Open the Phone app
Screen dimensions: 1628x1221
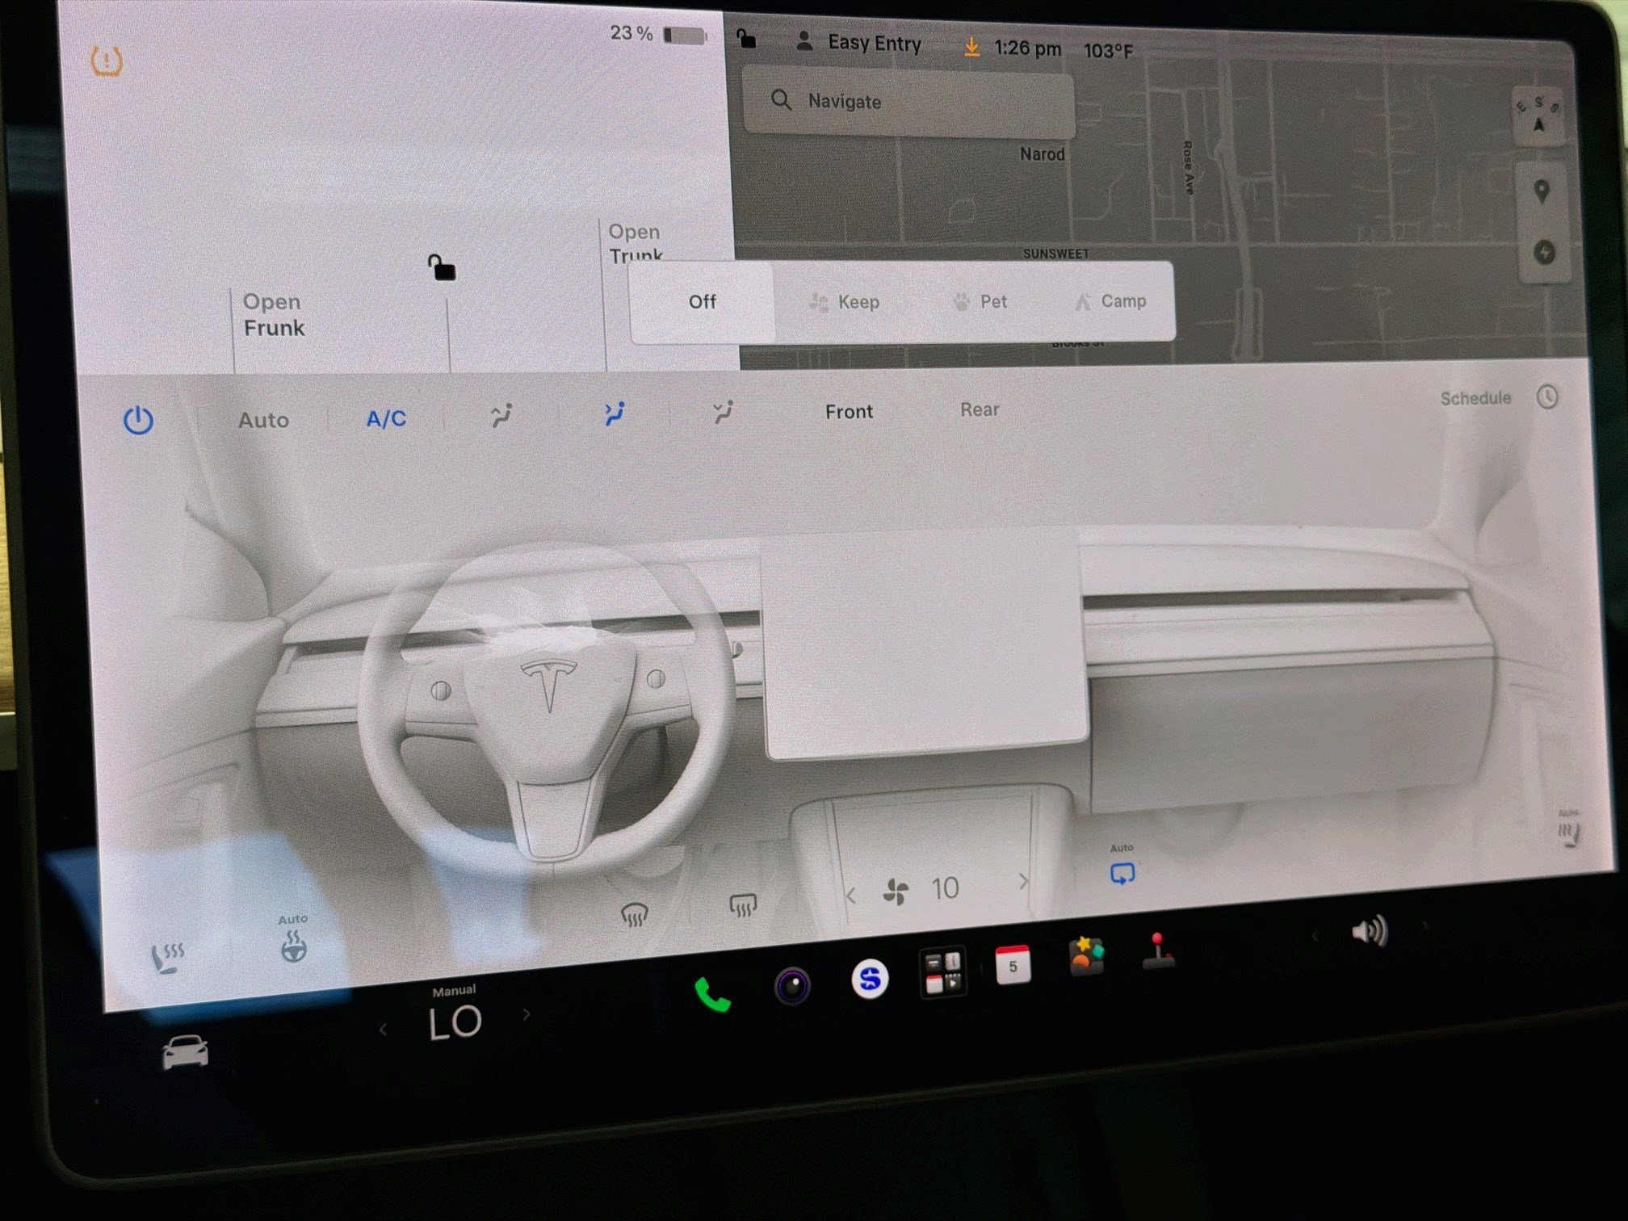tap(712, 994)
